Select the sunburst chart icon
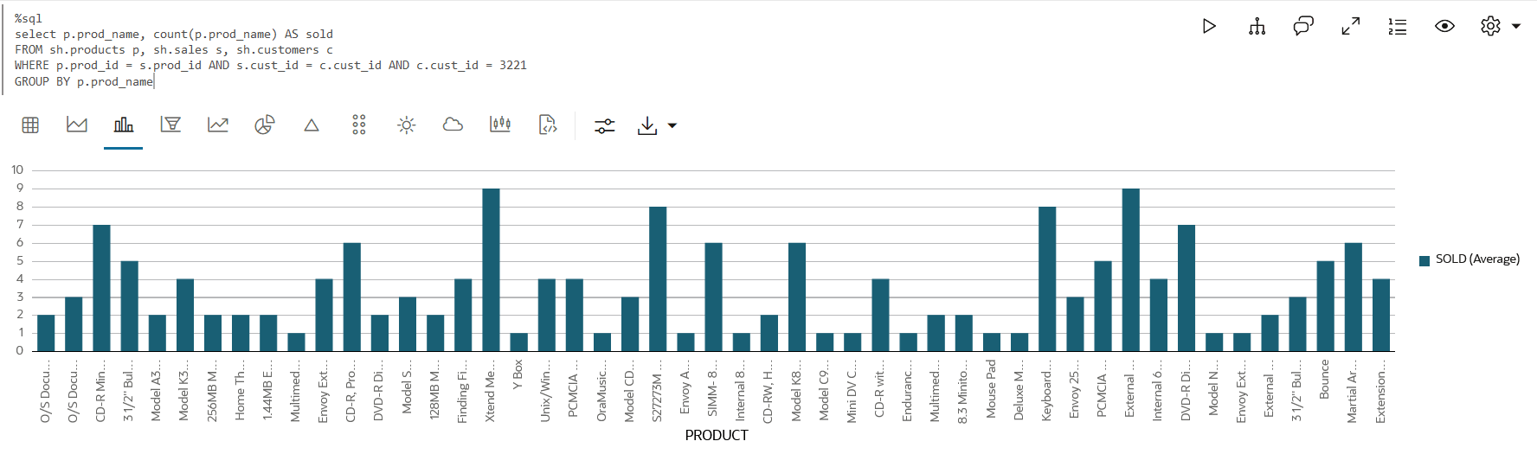 click(x=406, y=125)
